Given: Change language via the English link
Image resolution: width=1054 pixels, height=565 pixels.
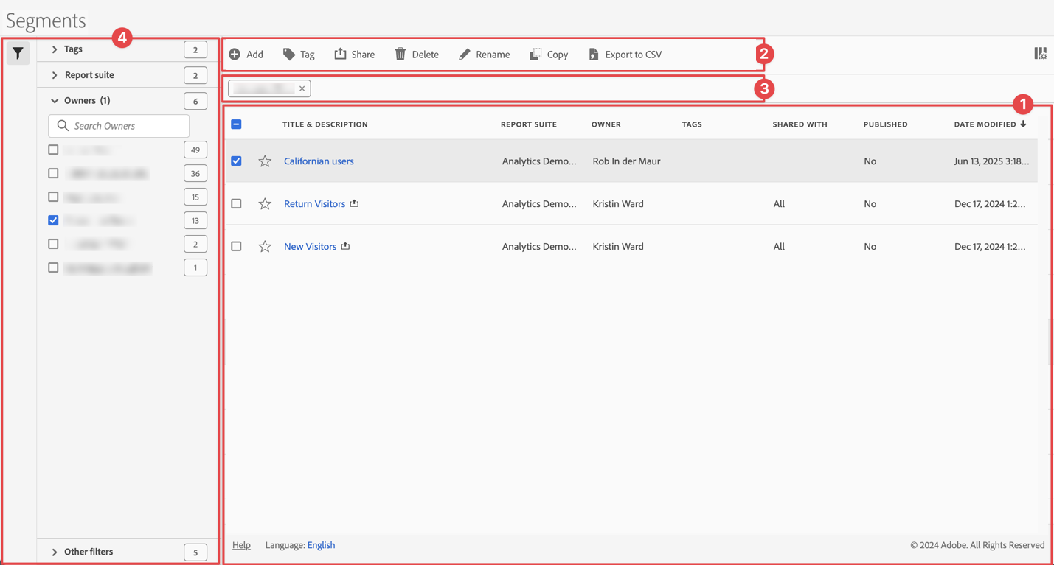Looking at the screenshot, I should coord(321,545).
